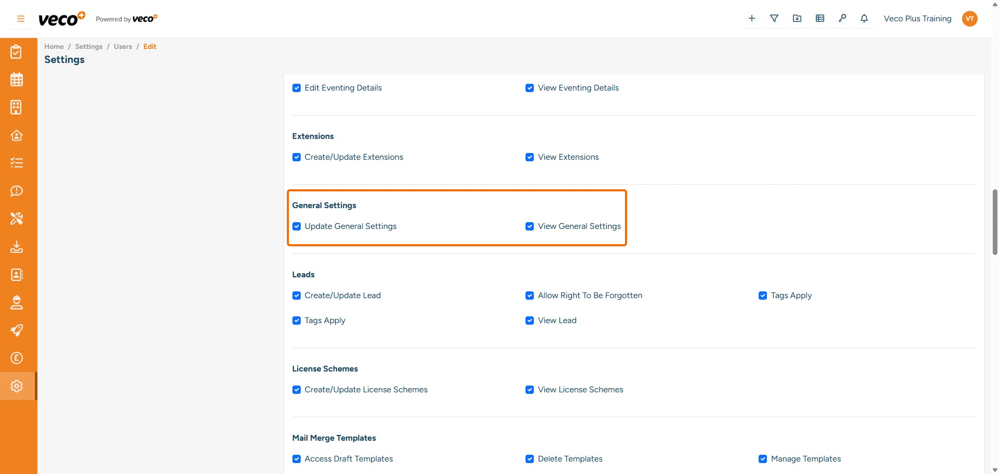Screen dimensions: 999x474
Task: Uncheck Allow Right To Be Forgotten
Action: [530, 296]
